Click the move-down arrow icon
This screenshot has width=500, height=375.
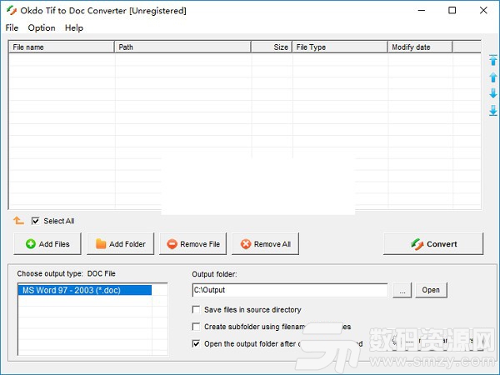click(x=493, y=93)
